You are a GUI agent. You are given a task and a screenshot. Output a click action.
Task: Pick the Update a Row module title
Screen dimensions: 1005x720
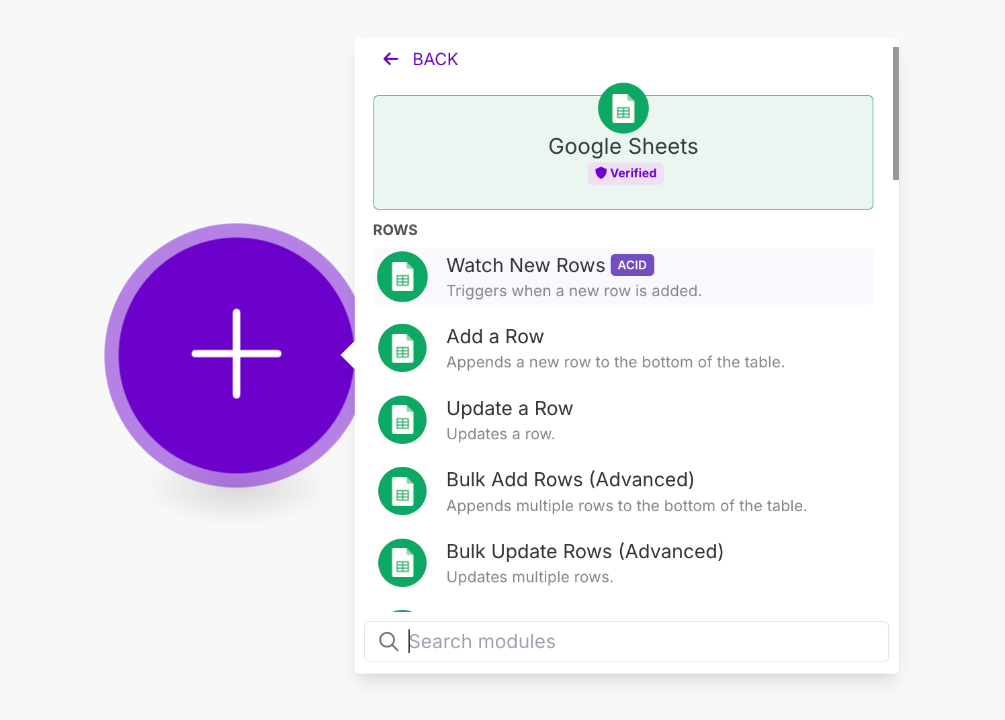pyautogui.click(x=510, y=408)
